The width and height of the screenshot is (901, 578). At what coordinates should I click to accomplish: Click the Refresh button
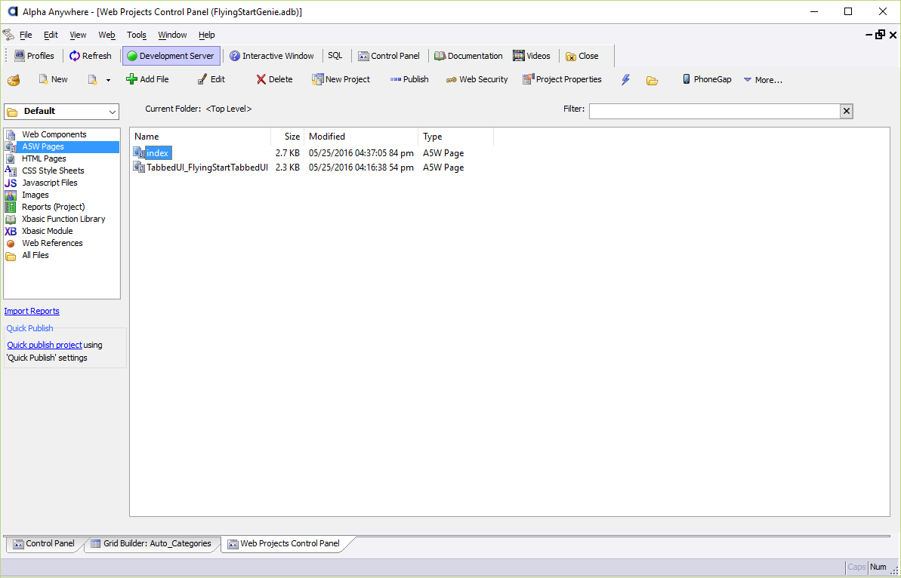tap(90, 56)
